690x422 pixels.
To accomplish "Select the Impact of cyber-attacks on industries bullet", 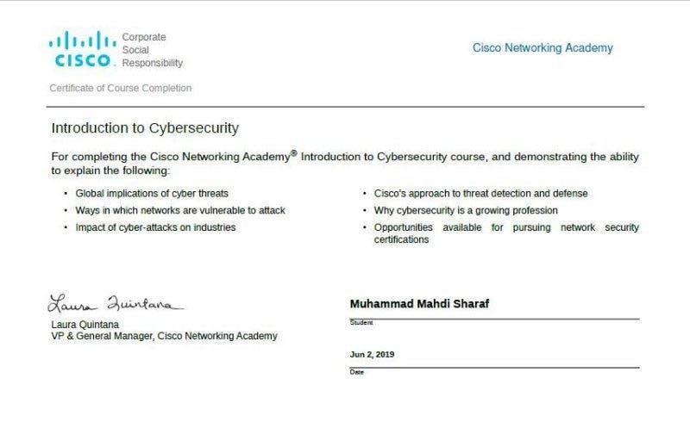I will (x=155, y=227).
